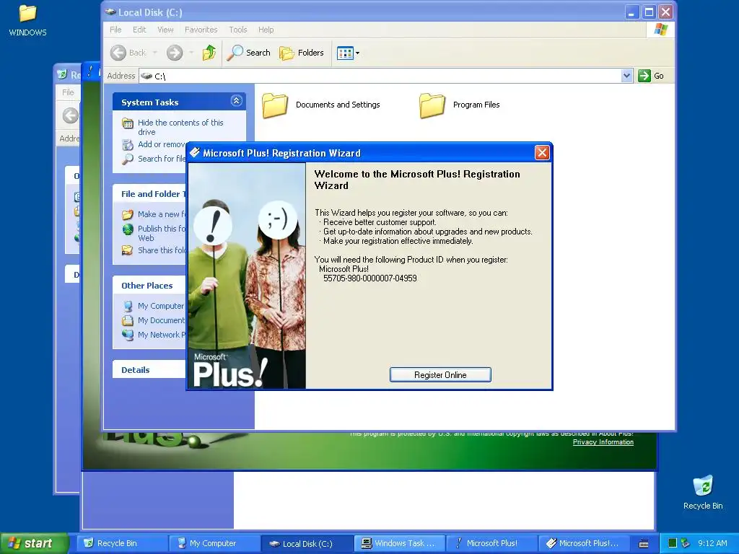Collapse the System Tasks panel
Viewport: 739px width, 554px height.
point(236,101)
